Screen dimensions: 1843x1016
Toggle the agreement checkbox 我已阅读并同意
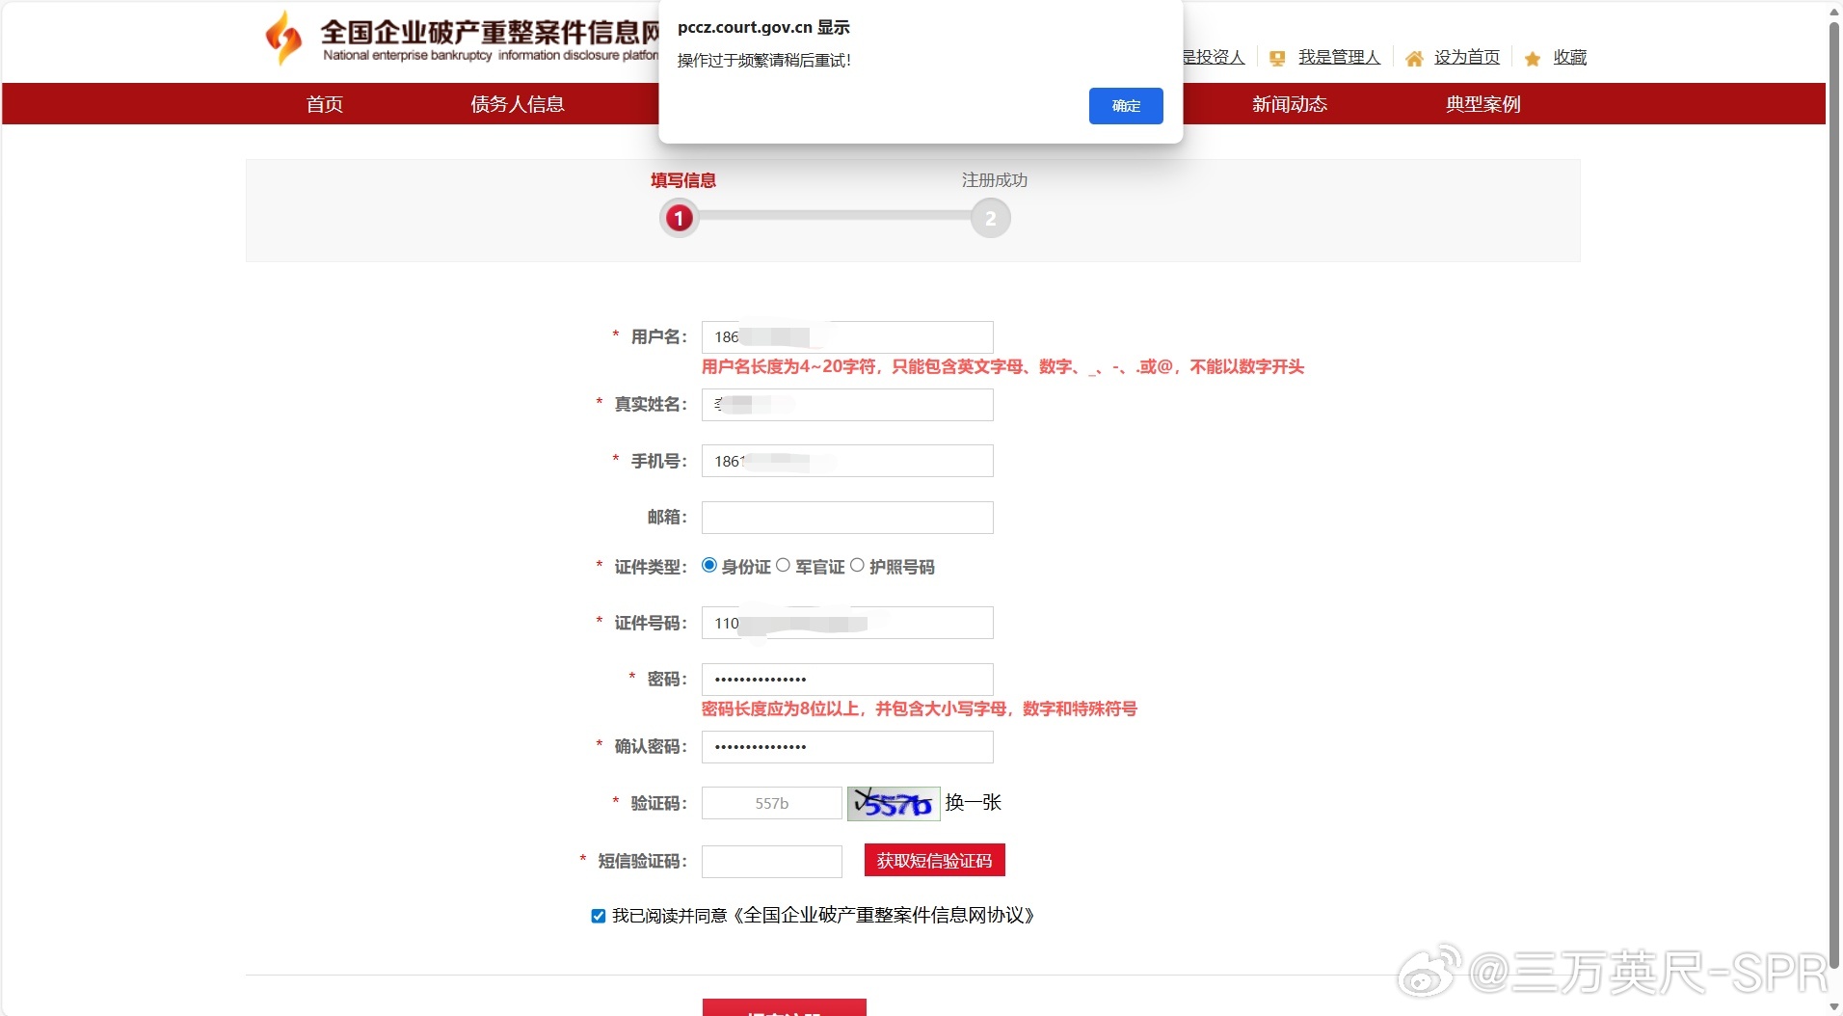pos(599,916)
